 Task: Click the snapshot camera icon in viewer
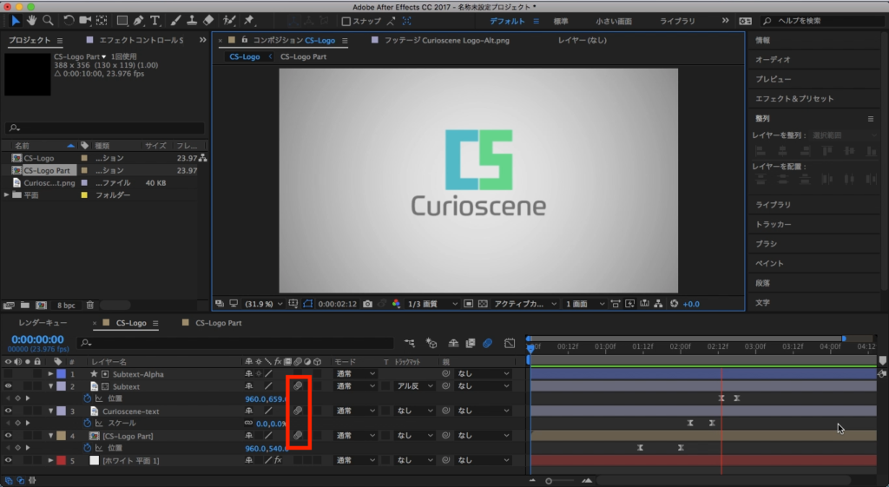[368, 304]
